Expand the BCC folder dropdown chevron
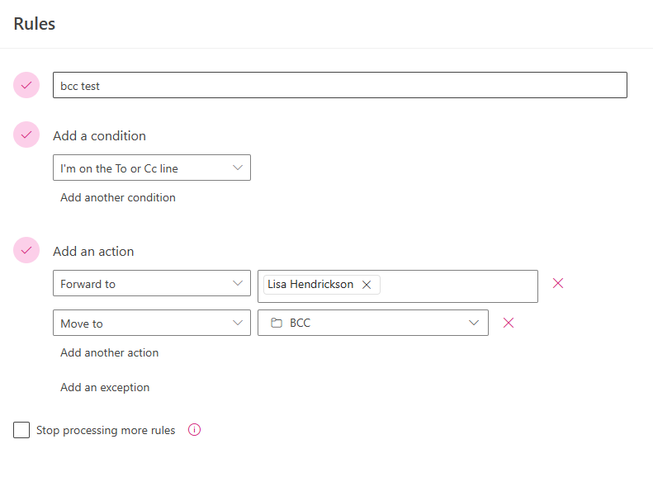 474,323
